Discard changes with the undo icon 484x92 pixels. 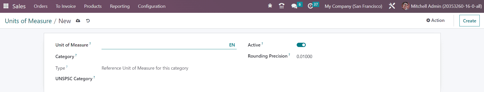click(x=88, y=21)
